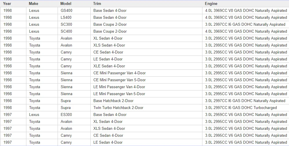Click the XLS Sedan 4-Door cell for 1998 Avalon

pyautogui.click(x=146, y=45)
